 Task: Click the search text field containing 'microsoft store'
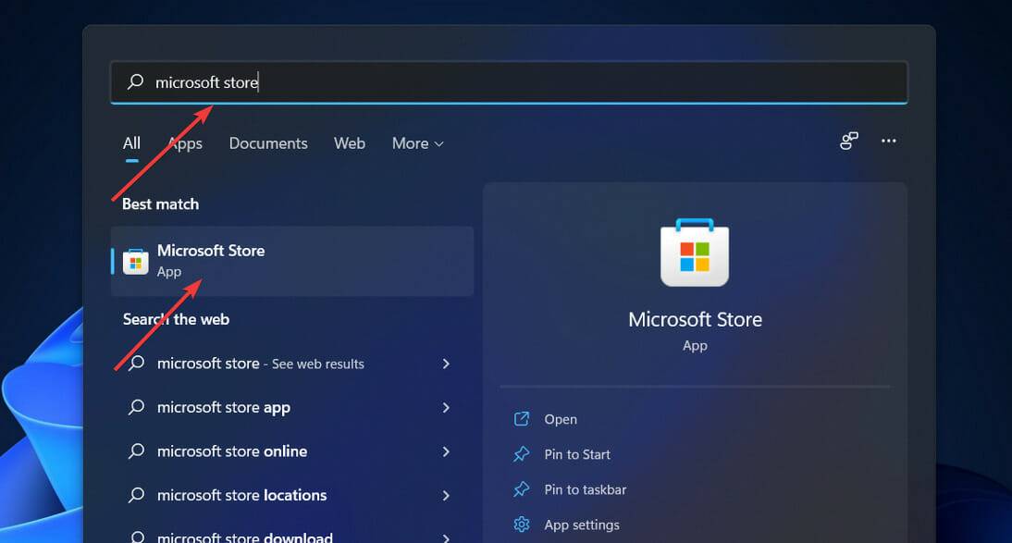click(509, 82)
